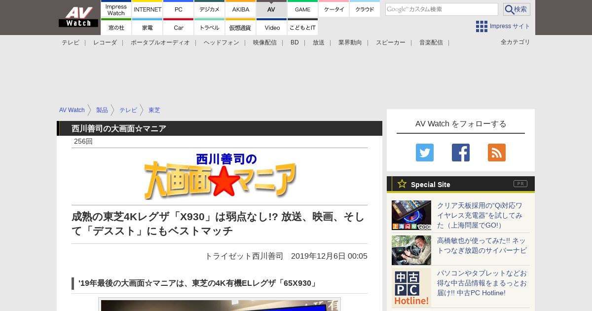Click the テレビ breadcrumb link
The height and width of the screenshot is (311, 592).
click(128, 110)
